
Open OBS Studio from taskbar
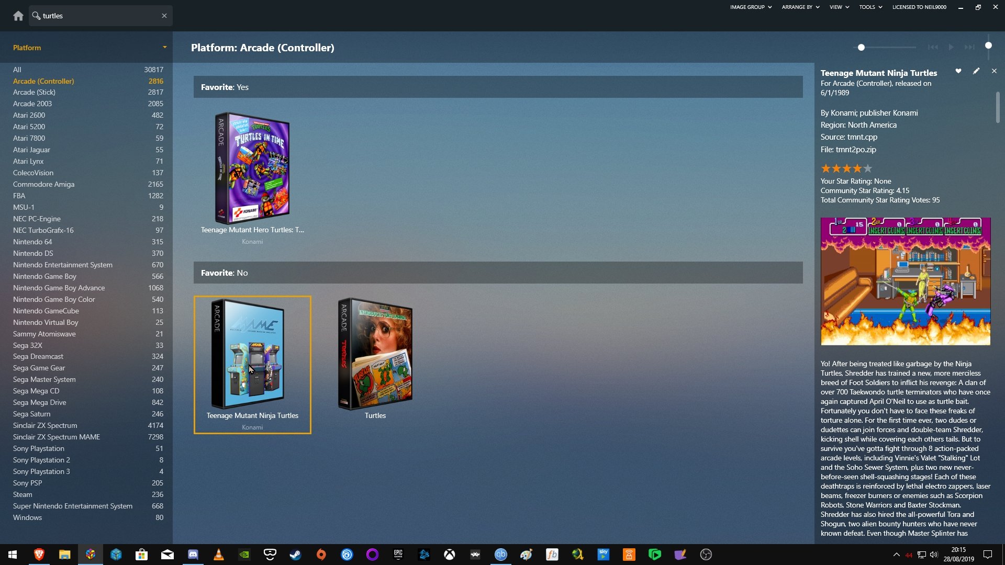(706, 555)
